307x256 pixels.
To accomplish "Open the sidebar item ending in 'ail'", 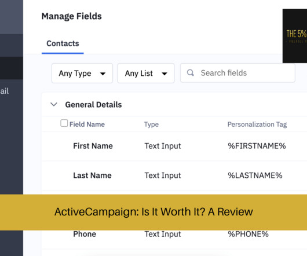I will click(5, 91).
